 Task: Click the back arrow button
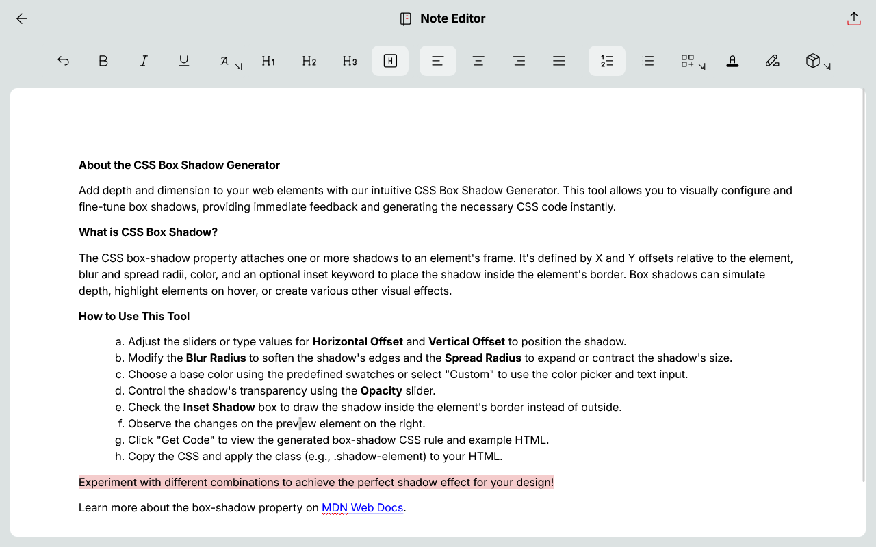point(22,19)
